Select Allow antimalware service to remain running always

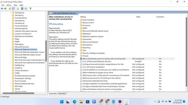tap(102, 89)
